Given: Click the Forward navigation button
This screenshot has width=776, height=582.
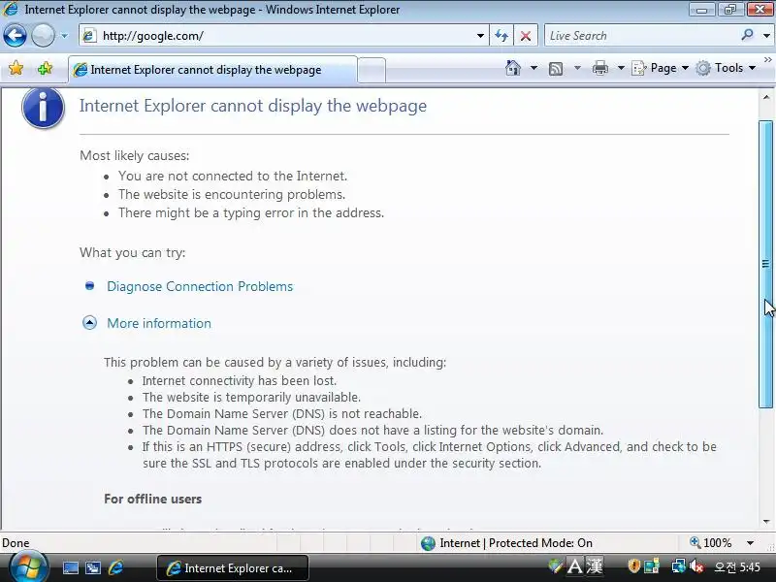Looking at the screenshot, I should coord(43,36).
